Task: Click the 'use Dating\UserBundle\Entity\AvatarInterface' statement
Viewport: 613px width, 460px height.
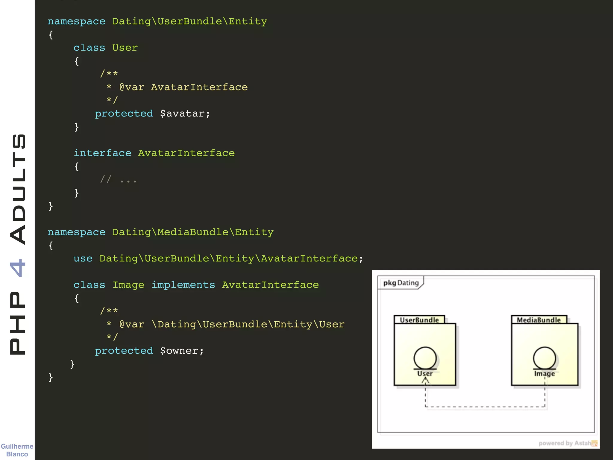Action: 218,258
